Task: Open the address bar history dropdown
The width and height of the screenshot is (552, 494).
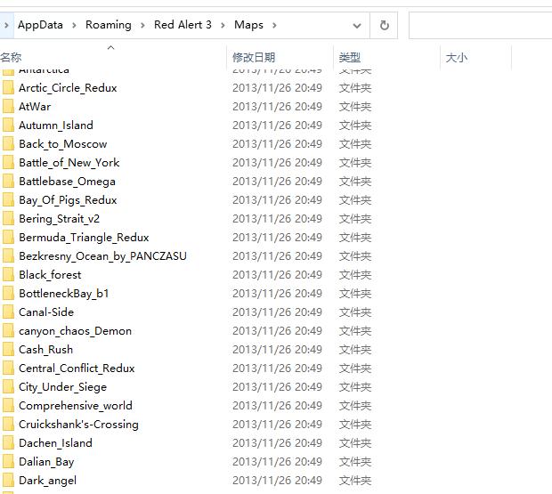Action: [x=356, y=25]
